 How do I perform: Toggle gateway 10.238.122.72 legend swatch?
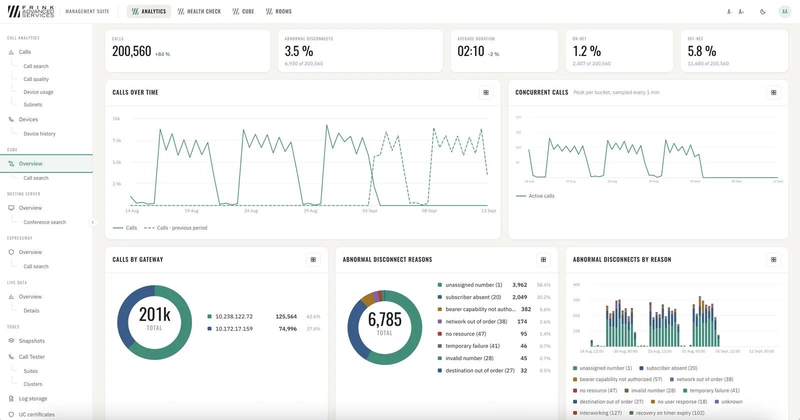[209, 316]
